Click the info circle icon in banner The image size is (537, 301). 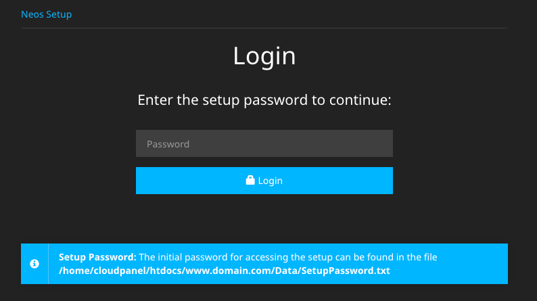34,264
